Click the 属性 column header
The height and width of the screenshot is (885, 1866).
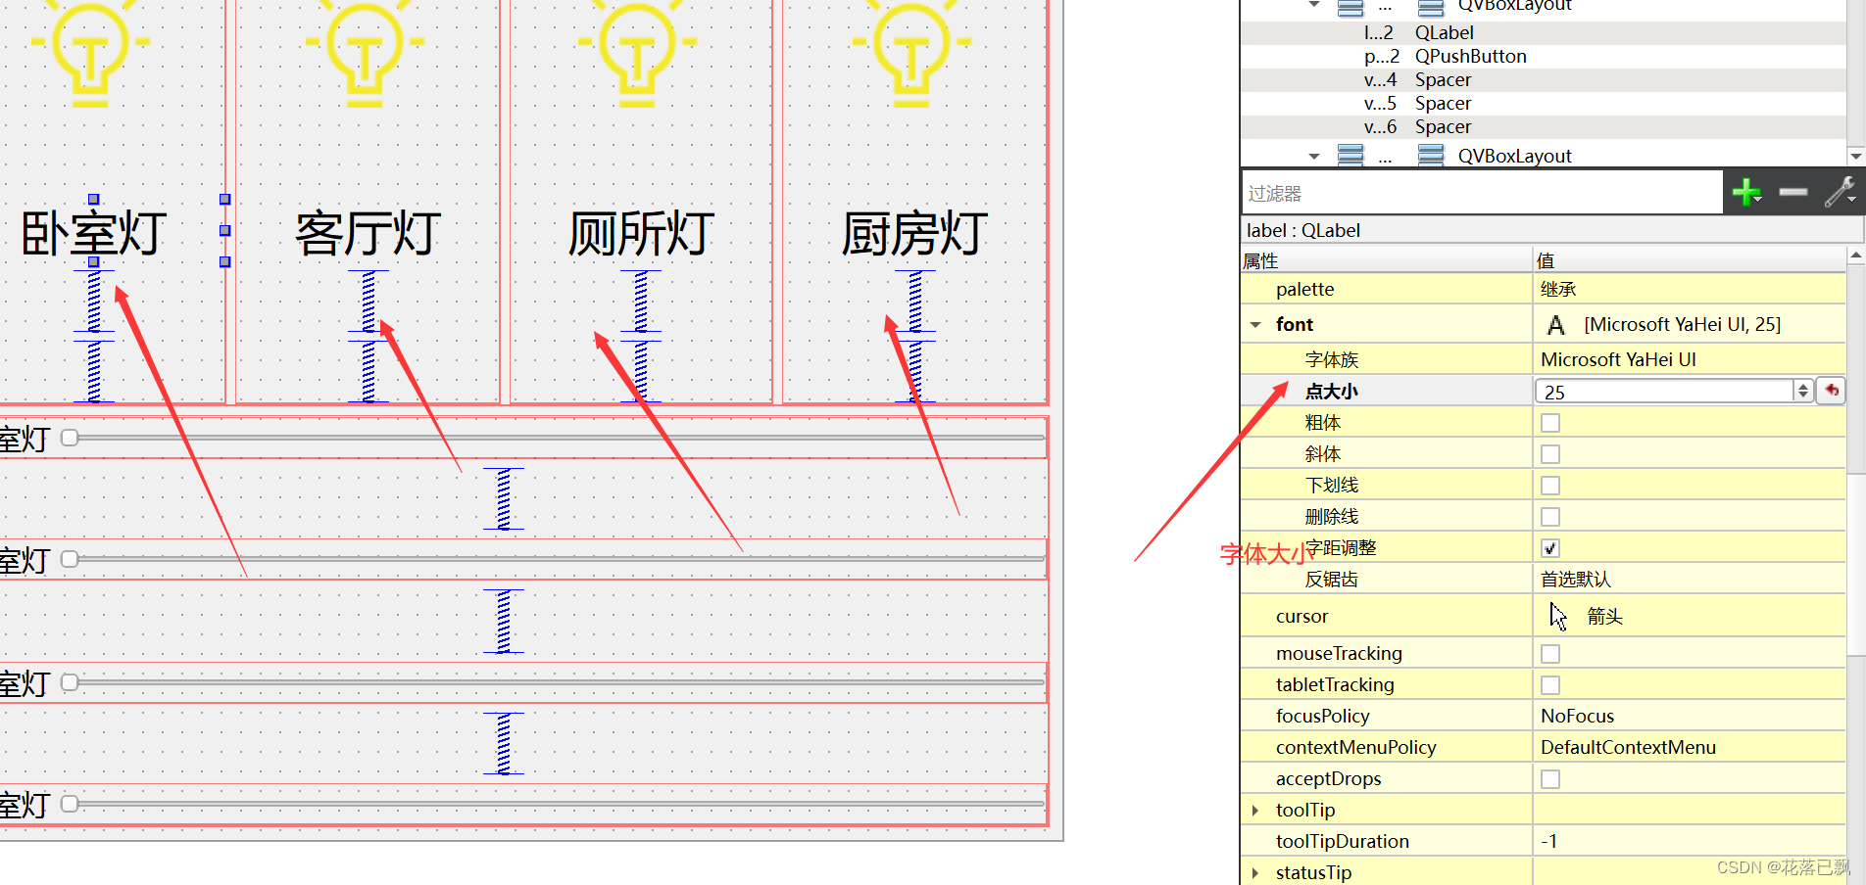pyautogui.click(x=1386, y=260)
